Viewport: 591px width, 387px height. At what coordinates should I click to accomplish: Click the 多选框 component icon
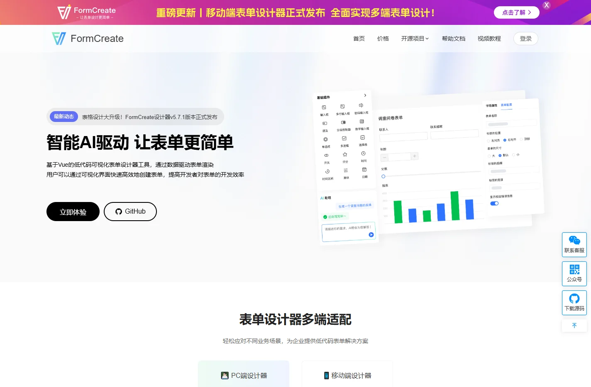tap(344, 138)
